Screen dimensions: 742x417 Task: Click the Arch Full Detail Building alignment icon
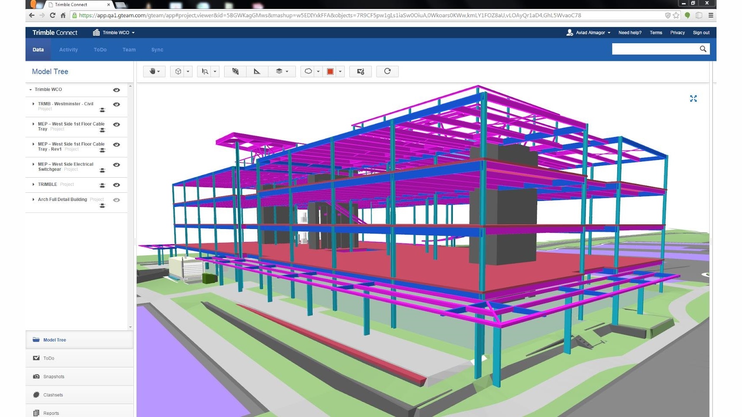(102, 206)
